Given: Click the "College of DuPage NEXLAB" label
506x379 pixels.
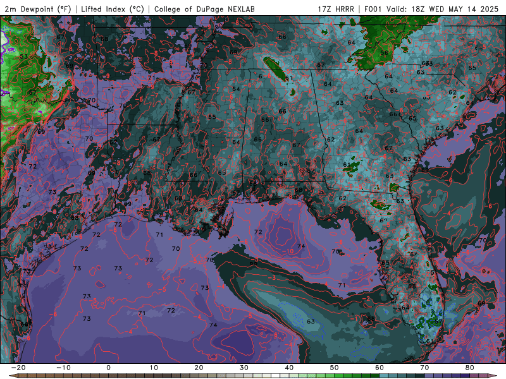Looking at the screenshot, I should point(204,9).
